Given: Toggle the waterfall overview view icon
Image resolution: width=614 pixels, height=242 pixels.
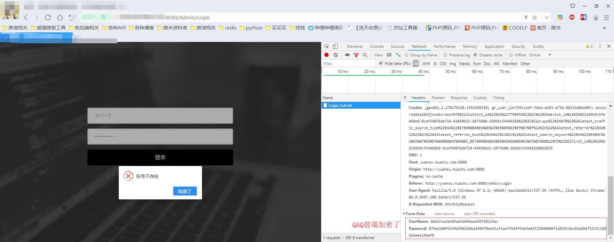Looking at the screenshot, I should tap(398, 55).
